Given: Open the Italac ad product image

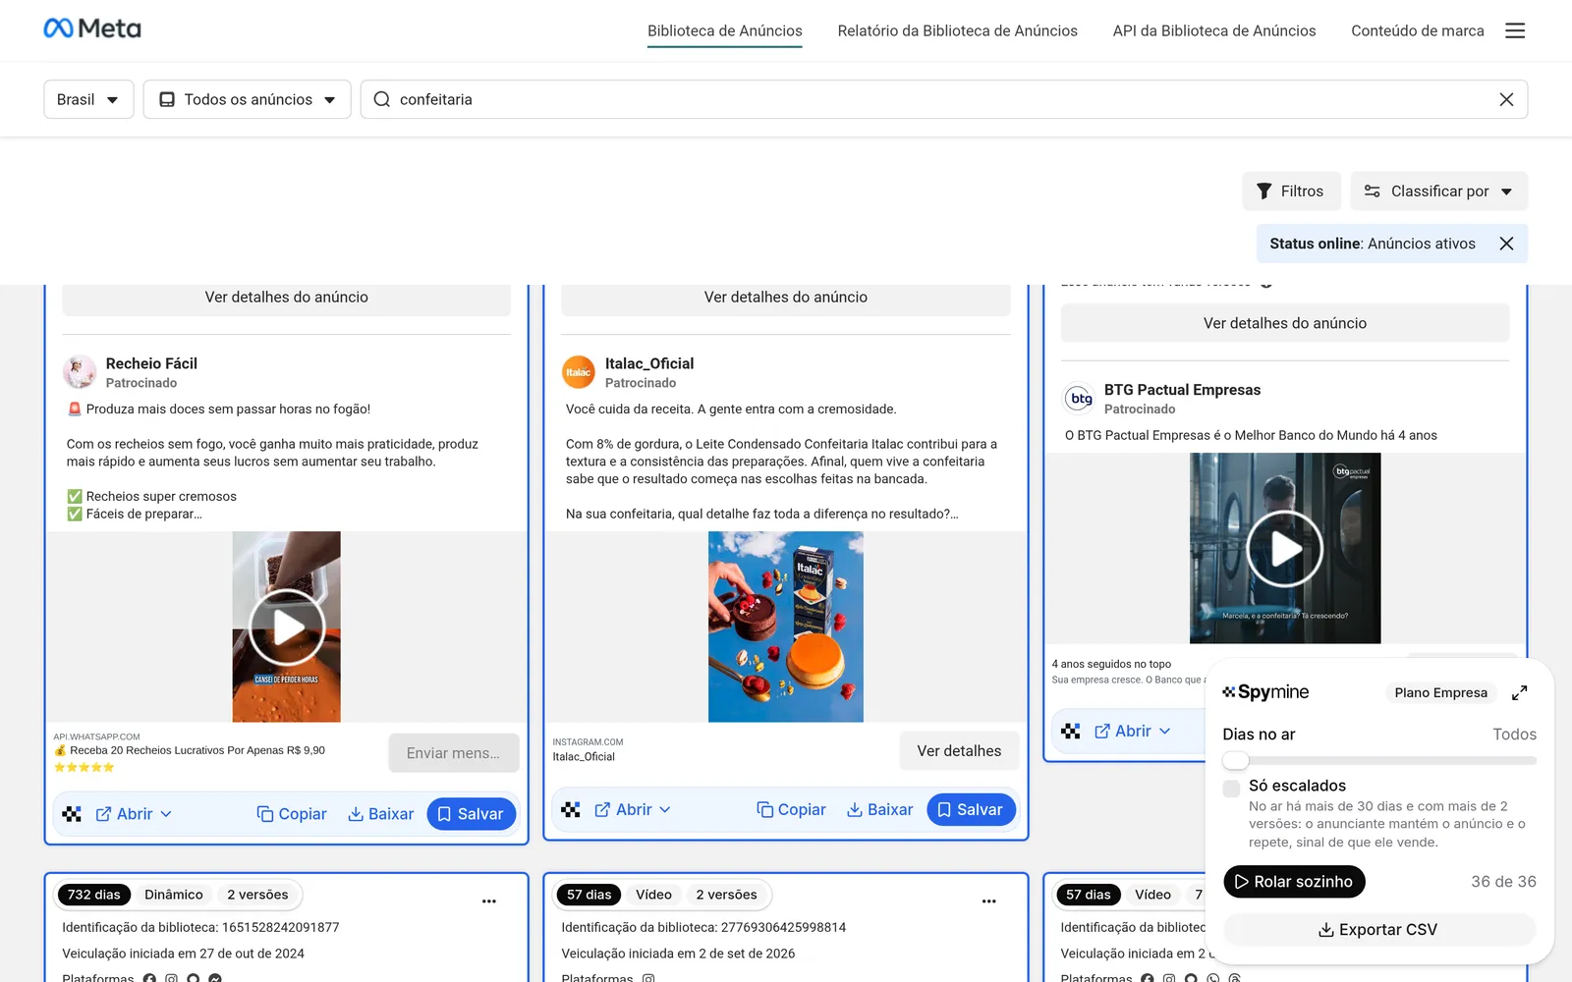Looking at the screenshot, I should [x=786, y=627].
